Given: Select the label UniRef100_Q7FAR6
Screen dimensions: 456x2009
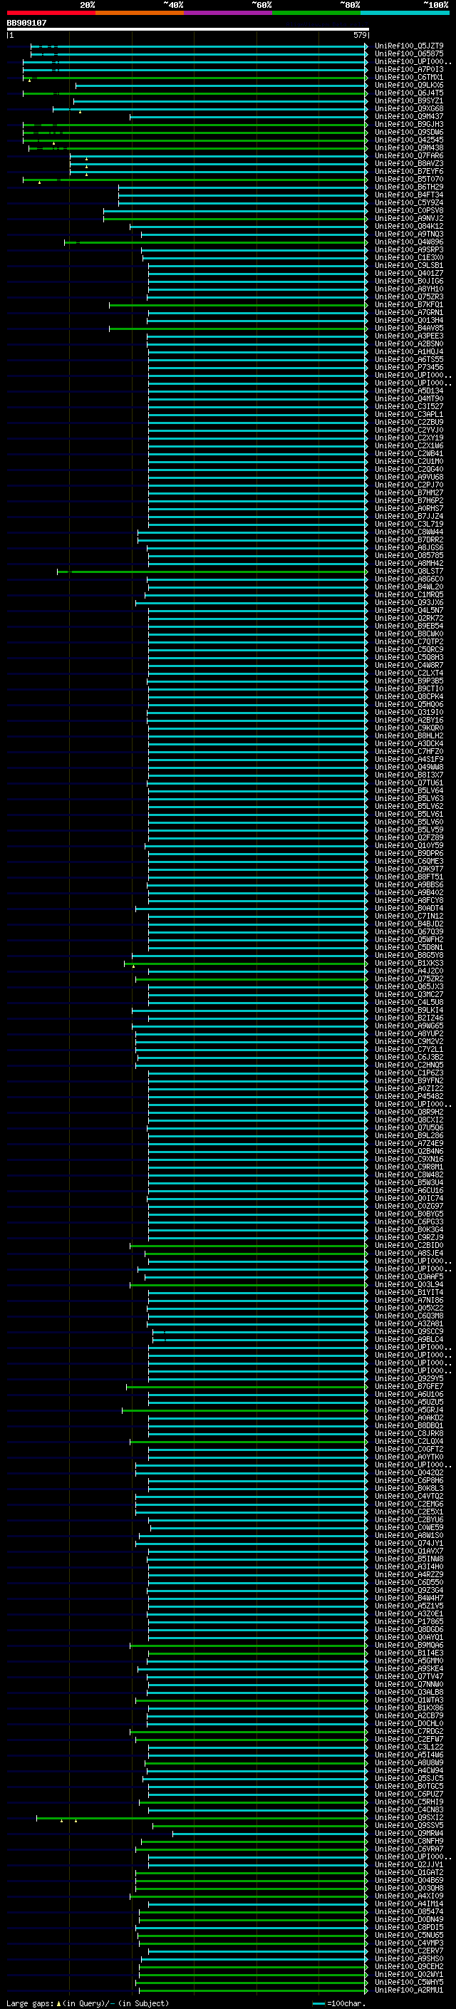Looking at the screenshot, I should pyautogui.click(x=409, y=155).
